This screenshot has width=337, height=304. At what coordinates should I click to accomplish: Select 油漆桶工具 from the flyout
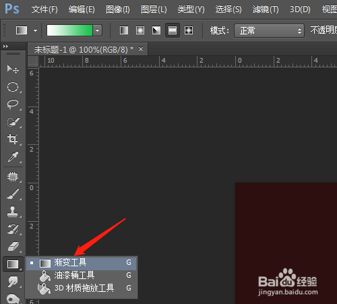coord(81,276)
